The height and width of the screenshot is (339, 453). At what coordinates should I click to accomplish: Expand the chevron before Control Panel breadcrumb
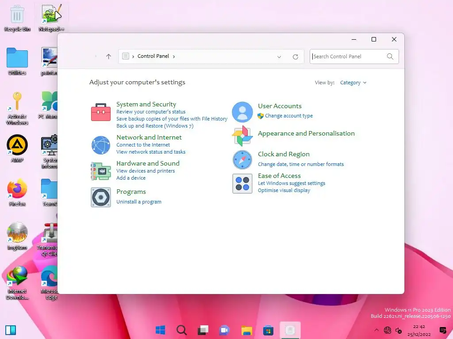(x=133, y=56)
